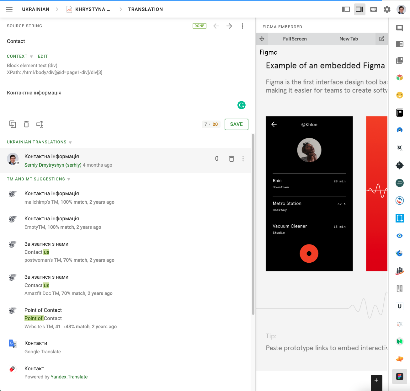410x391 pixels.
Task: Switch to left-sidebar layout view
Action: (x=346, y=9)
